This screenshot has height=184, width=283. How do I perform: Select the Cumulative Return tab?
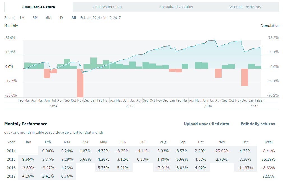point(39,7)
